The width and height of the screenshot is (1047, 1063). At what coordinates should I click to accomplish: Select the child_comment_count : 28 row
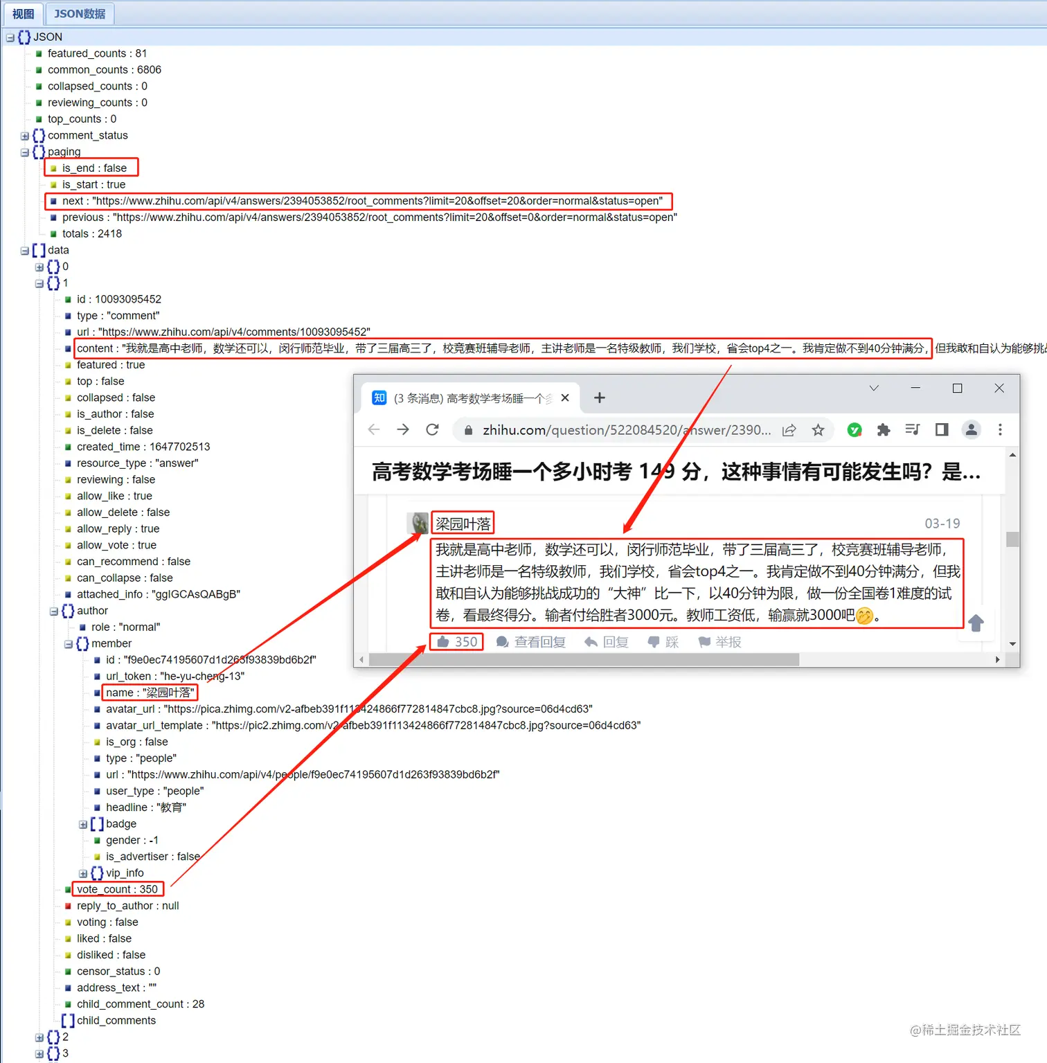point(141,1004)
